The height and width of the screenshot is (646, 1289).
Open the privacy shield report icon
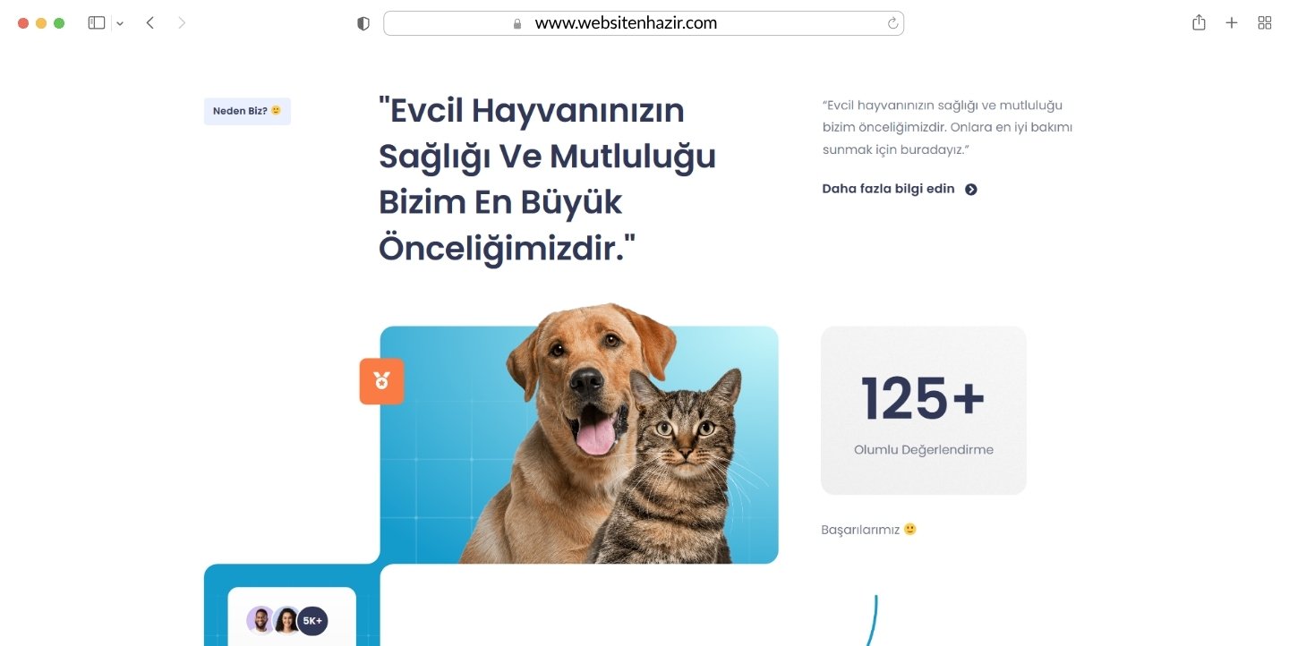(x=363, y=24)
